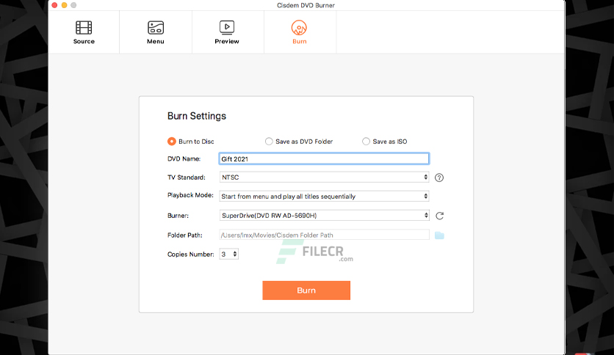Click the Burn Settings heading
The width and height of the screenshot is (614, 355).
pyautogui.click(x=197, y=116)
